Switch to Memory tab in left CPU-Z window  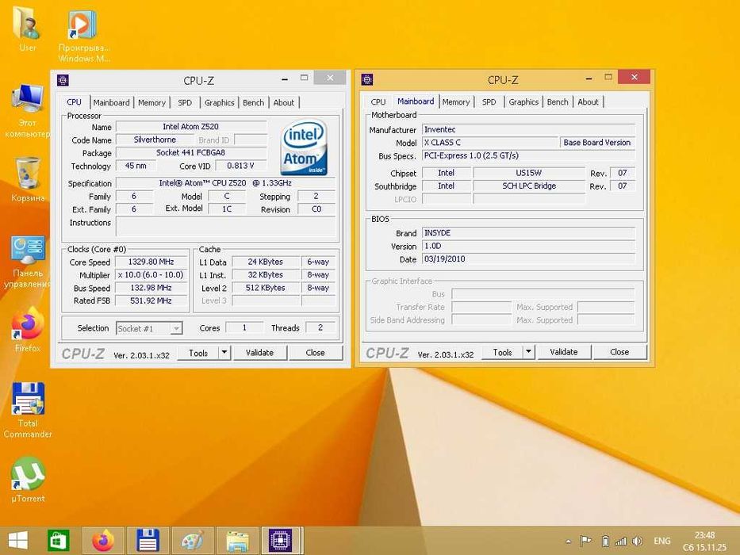152,102
